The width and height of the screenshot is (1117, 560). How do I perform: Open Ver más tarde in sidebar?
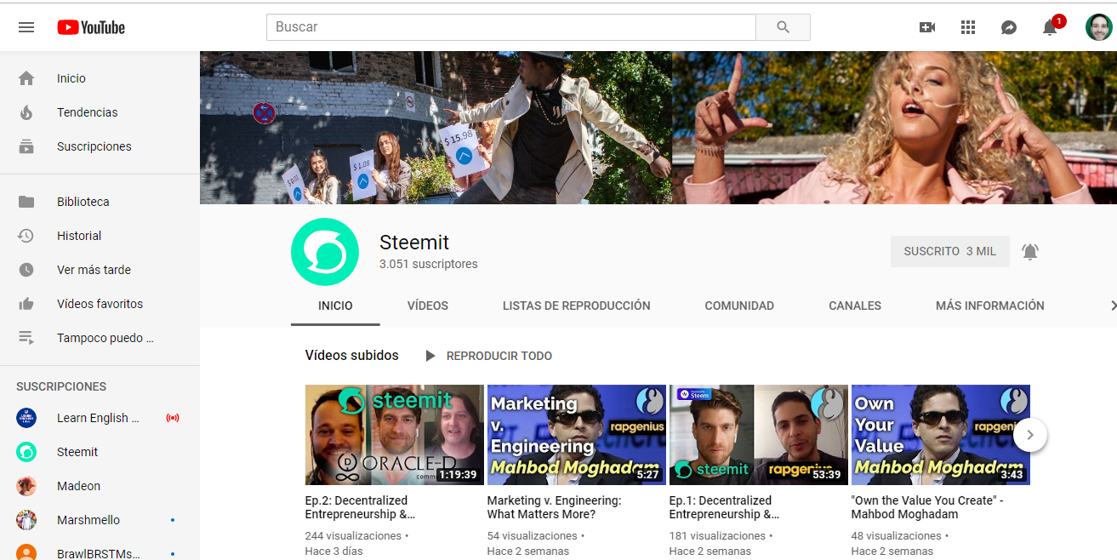pyautogui.click(x=100, y=270)
